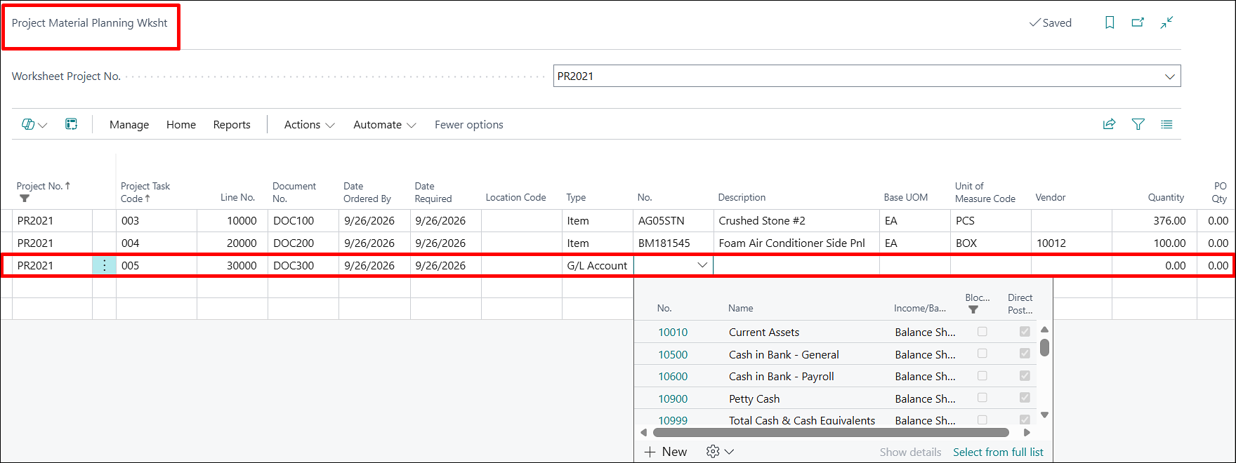Viewport: 1236px width, 463px height.
Task: Click the scroll right arrow in lookup
Action: (1027, 432)
